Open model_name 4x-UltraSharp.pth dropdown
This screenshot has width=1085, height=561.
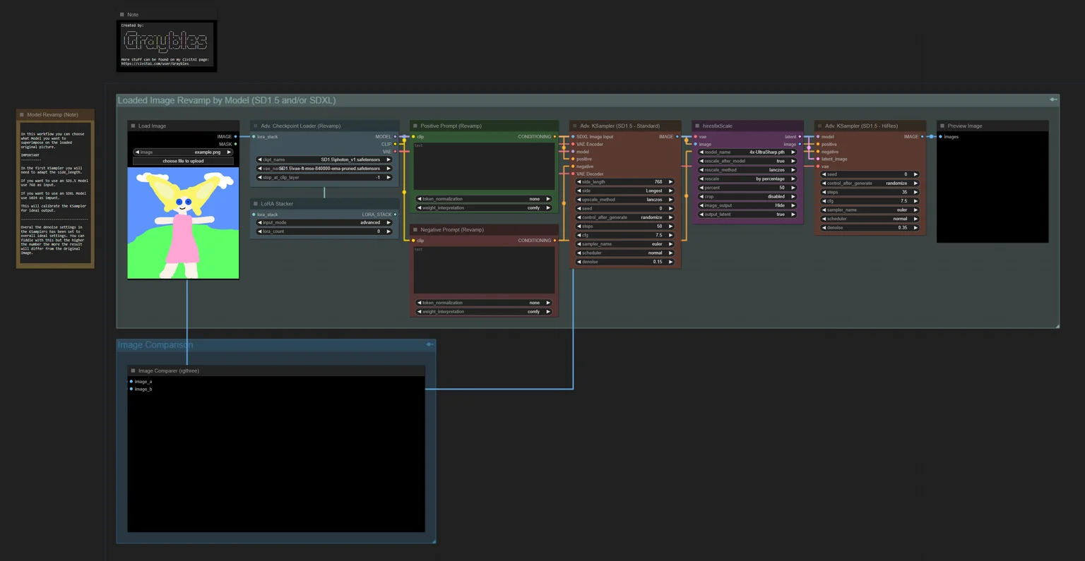(747, 152)
